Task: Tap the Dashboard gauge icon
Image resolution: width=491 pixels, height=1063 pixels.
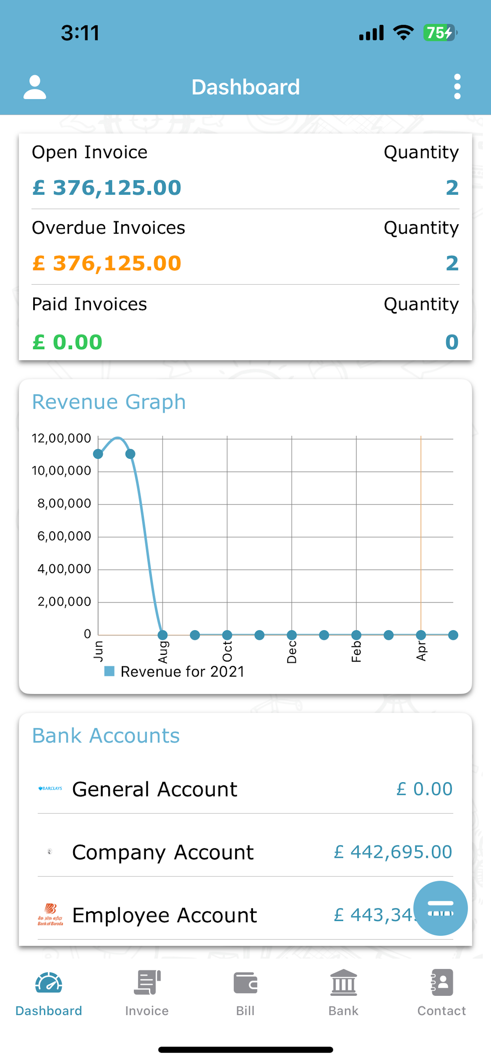Action: click(x=49, y=983)
